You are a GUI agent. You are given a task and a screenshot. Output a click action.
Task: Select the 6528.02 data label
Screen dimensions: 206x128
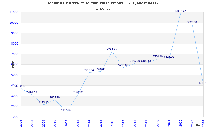[x=169, y=57]
